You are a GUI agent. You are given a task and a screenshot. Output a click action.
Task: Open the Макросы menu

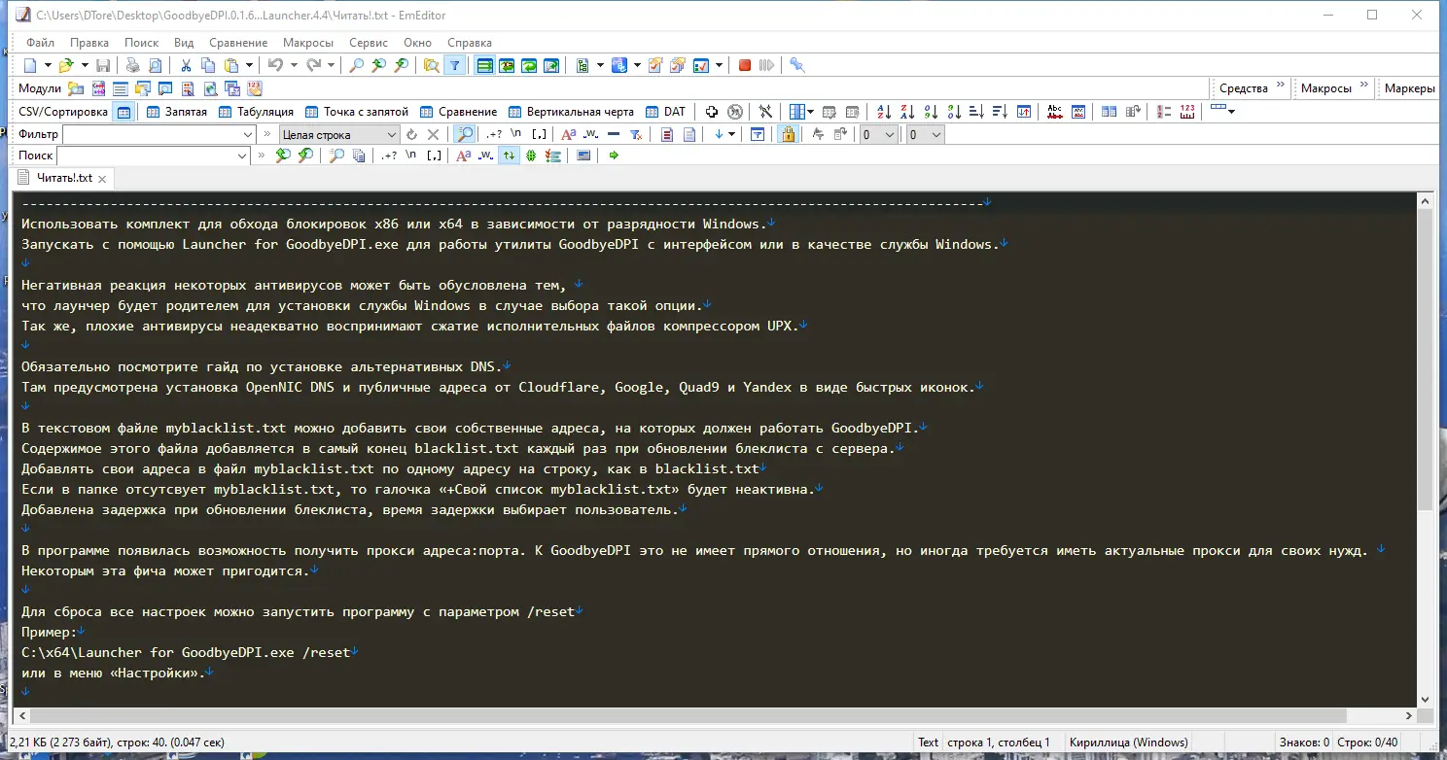coord(307,42)
